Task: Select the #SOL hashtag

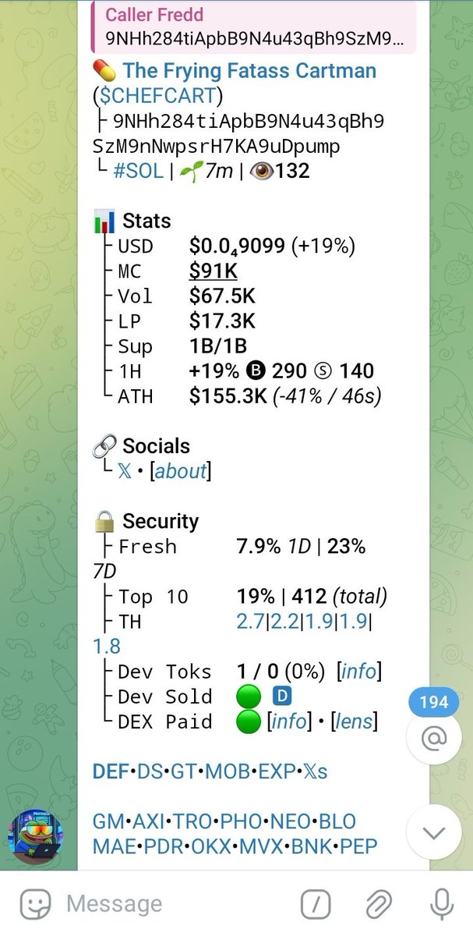Action: 139,171
